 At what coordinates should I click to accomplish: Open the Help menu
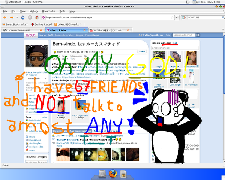point(72,11)
